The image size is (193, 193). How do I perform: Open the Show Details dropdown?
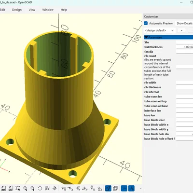click(x=184, y=23)
